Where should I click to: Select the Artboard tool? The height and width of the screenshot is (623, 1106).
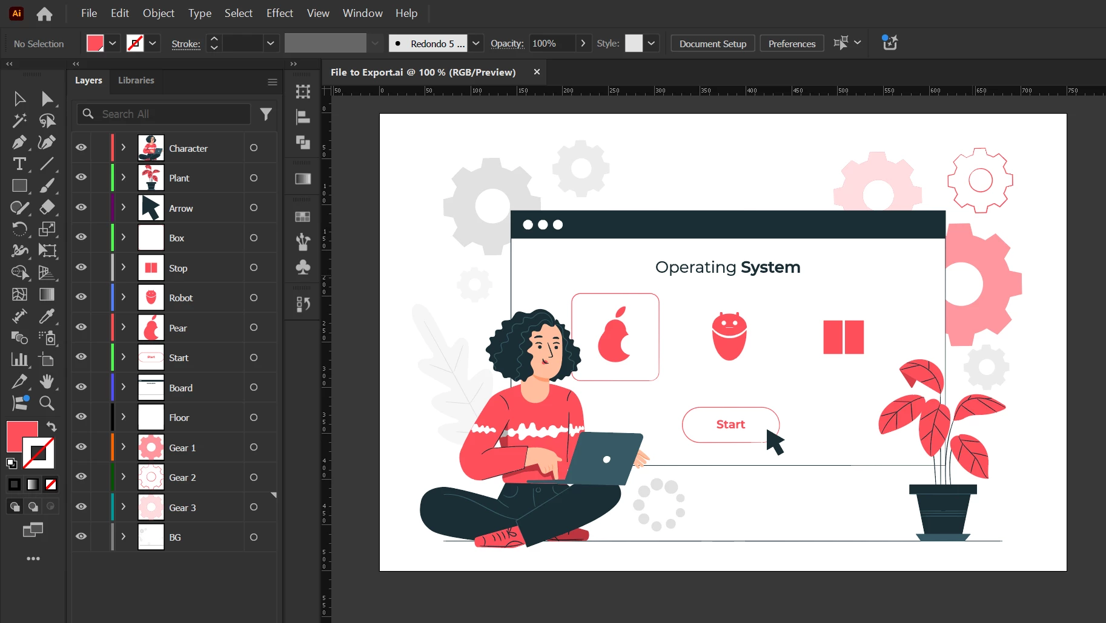47,360
